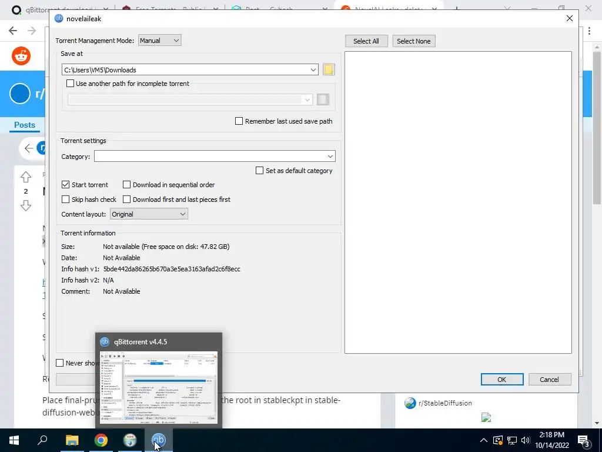Click Chrome back arrow button
This screenshot has width=602, height=452.
pyautogui.click(x=13, y=31)
